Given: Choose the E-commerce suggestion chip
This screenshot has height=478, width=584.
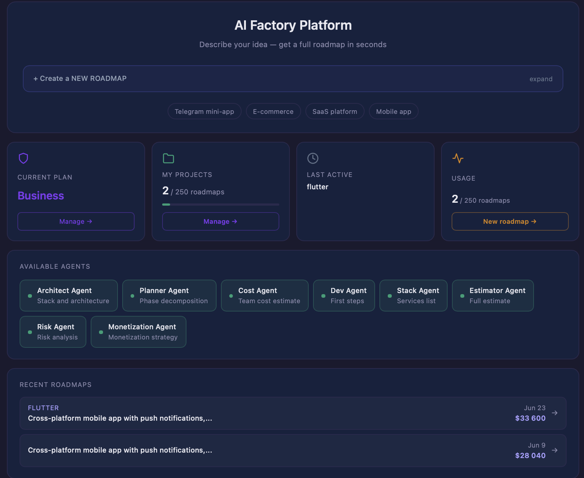Looking at the screenshot, I should [273, 111].
